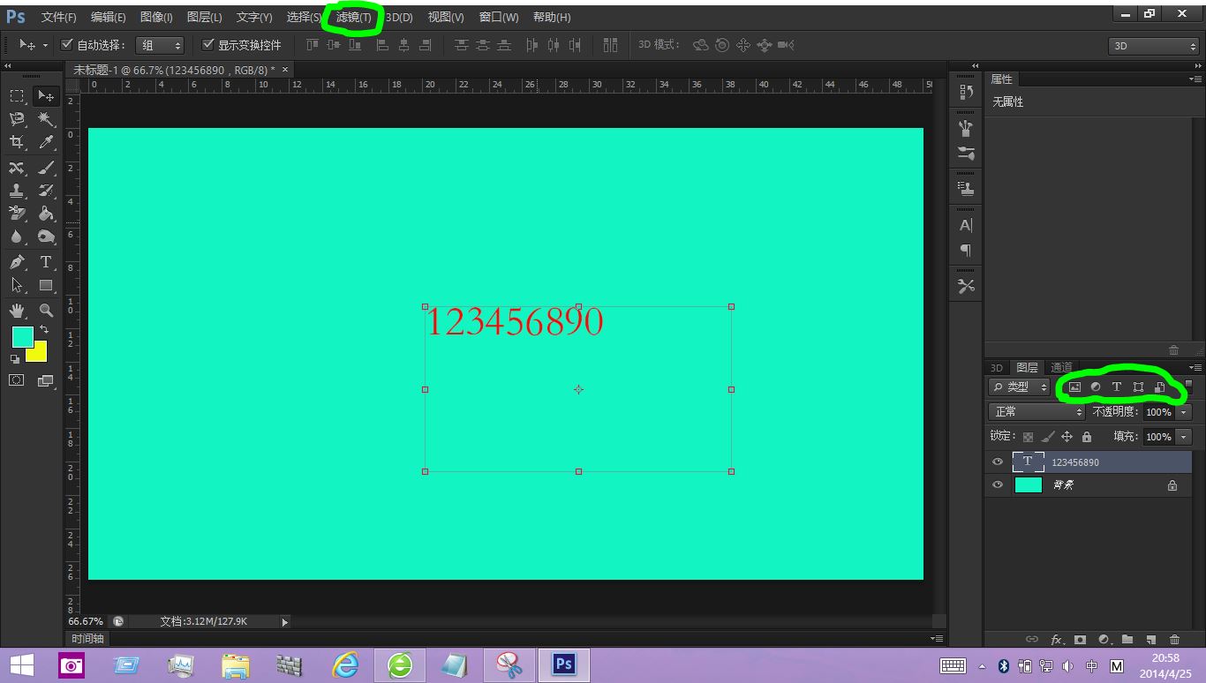
Task: Hide the 背景 background layer
Action: [x=998, y=484]
